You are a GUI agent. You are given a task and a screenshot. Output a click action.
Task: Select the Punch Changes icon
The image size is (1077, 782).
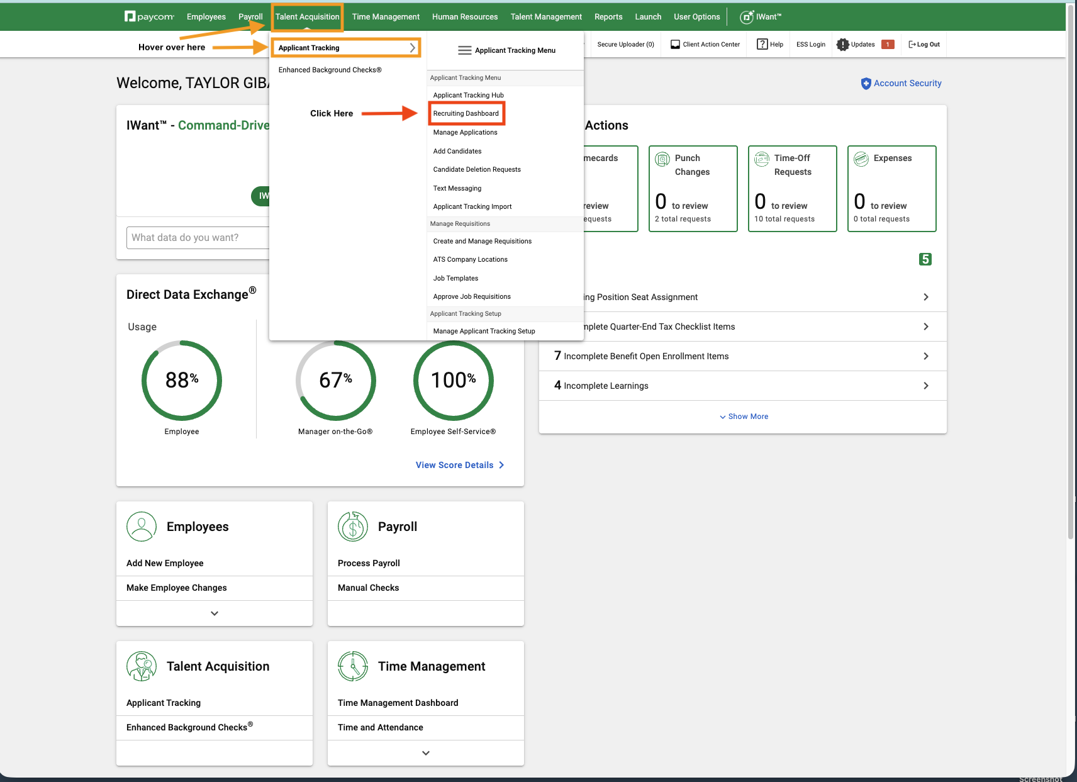(662, 159)
